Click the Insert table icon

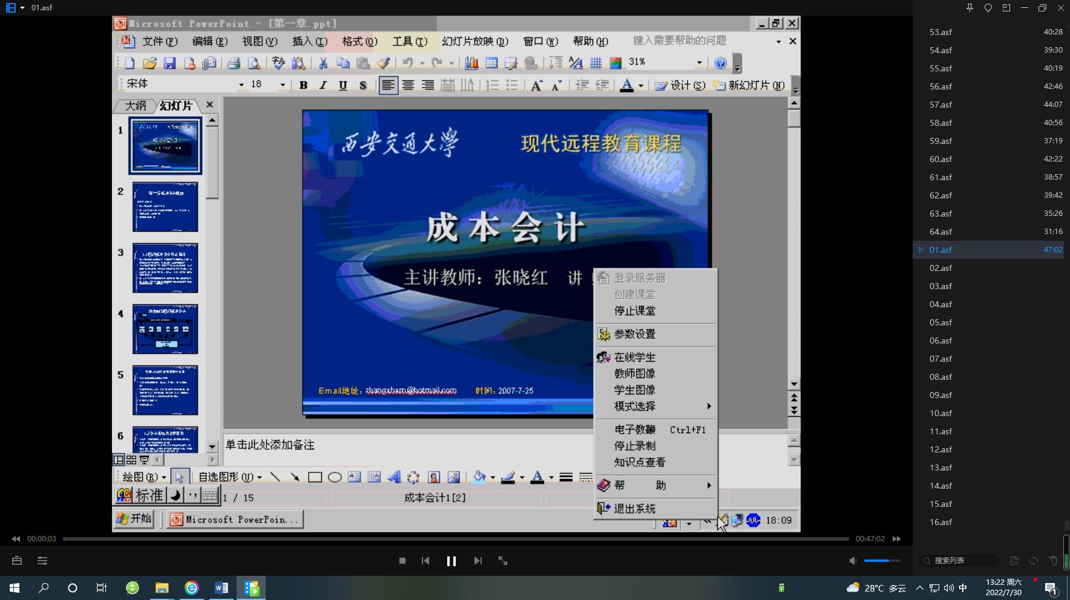[491, 63]
